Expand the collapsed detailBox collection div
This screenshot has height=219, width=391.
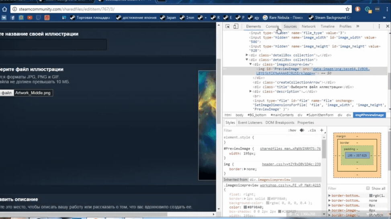click(x=247, y=55)
